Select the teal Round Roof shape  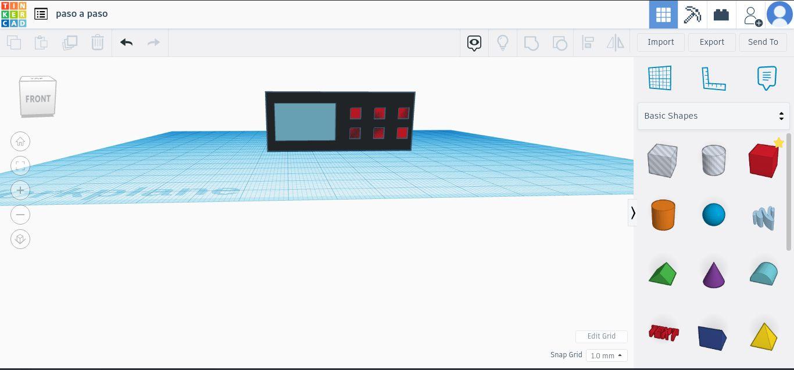pyautogui.click(x=764, y=273)
